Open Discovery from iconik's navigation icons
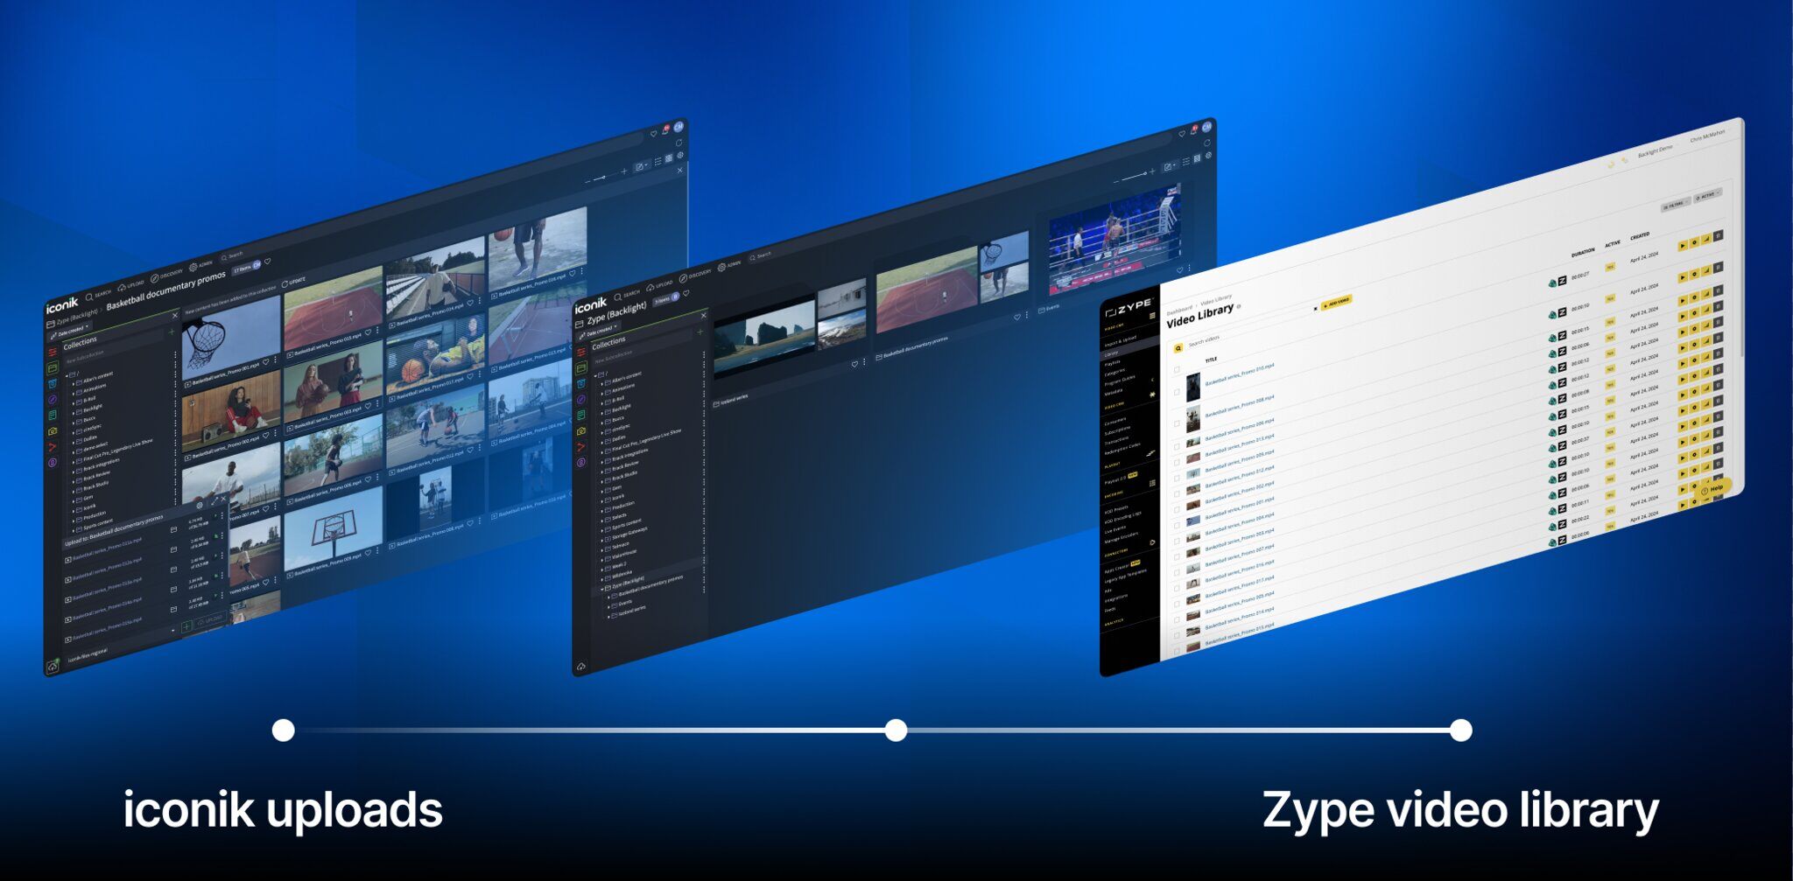The width and height of the screenshot is (1793, 881). tap(155, 278)
